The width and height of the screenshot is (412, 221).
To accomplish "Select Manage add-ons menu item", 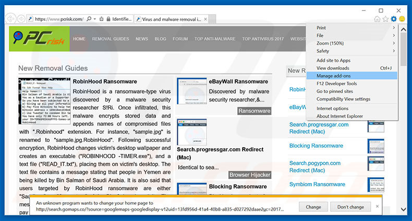I will pos(352,76).
